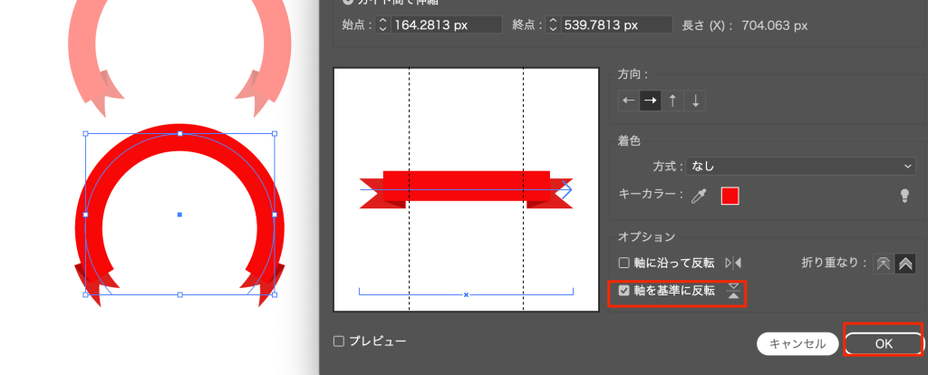This screenshot has width=928, height=375.
Task: Focus the 終点 pixel value field
Action: [616, 24]
